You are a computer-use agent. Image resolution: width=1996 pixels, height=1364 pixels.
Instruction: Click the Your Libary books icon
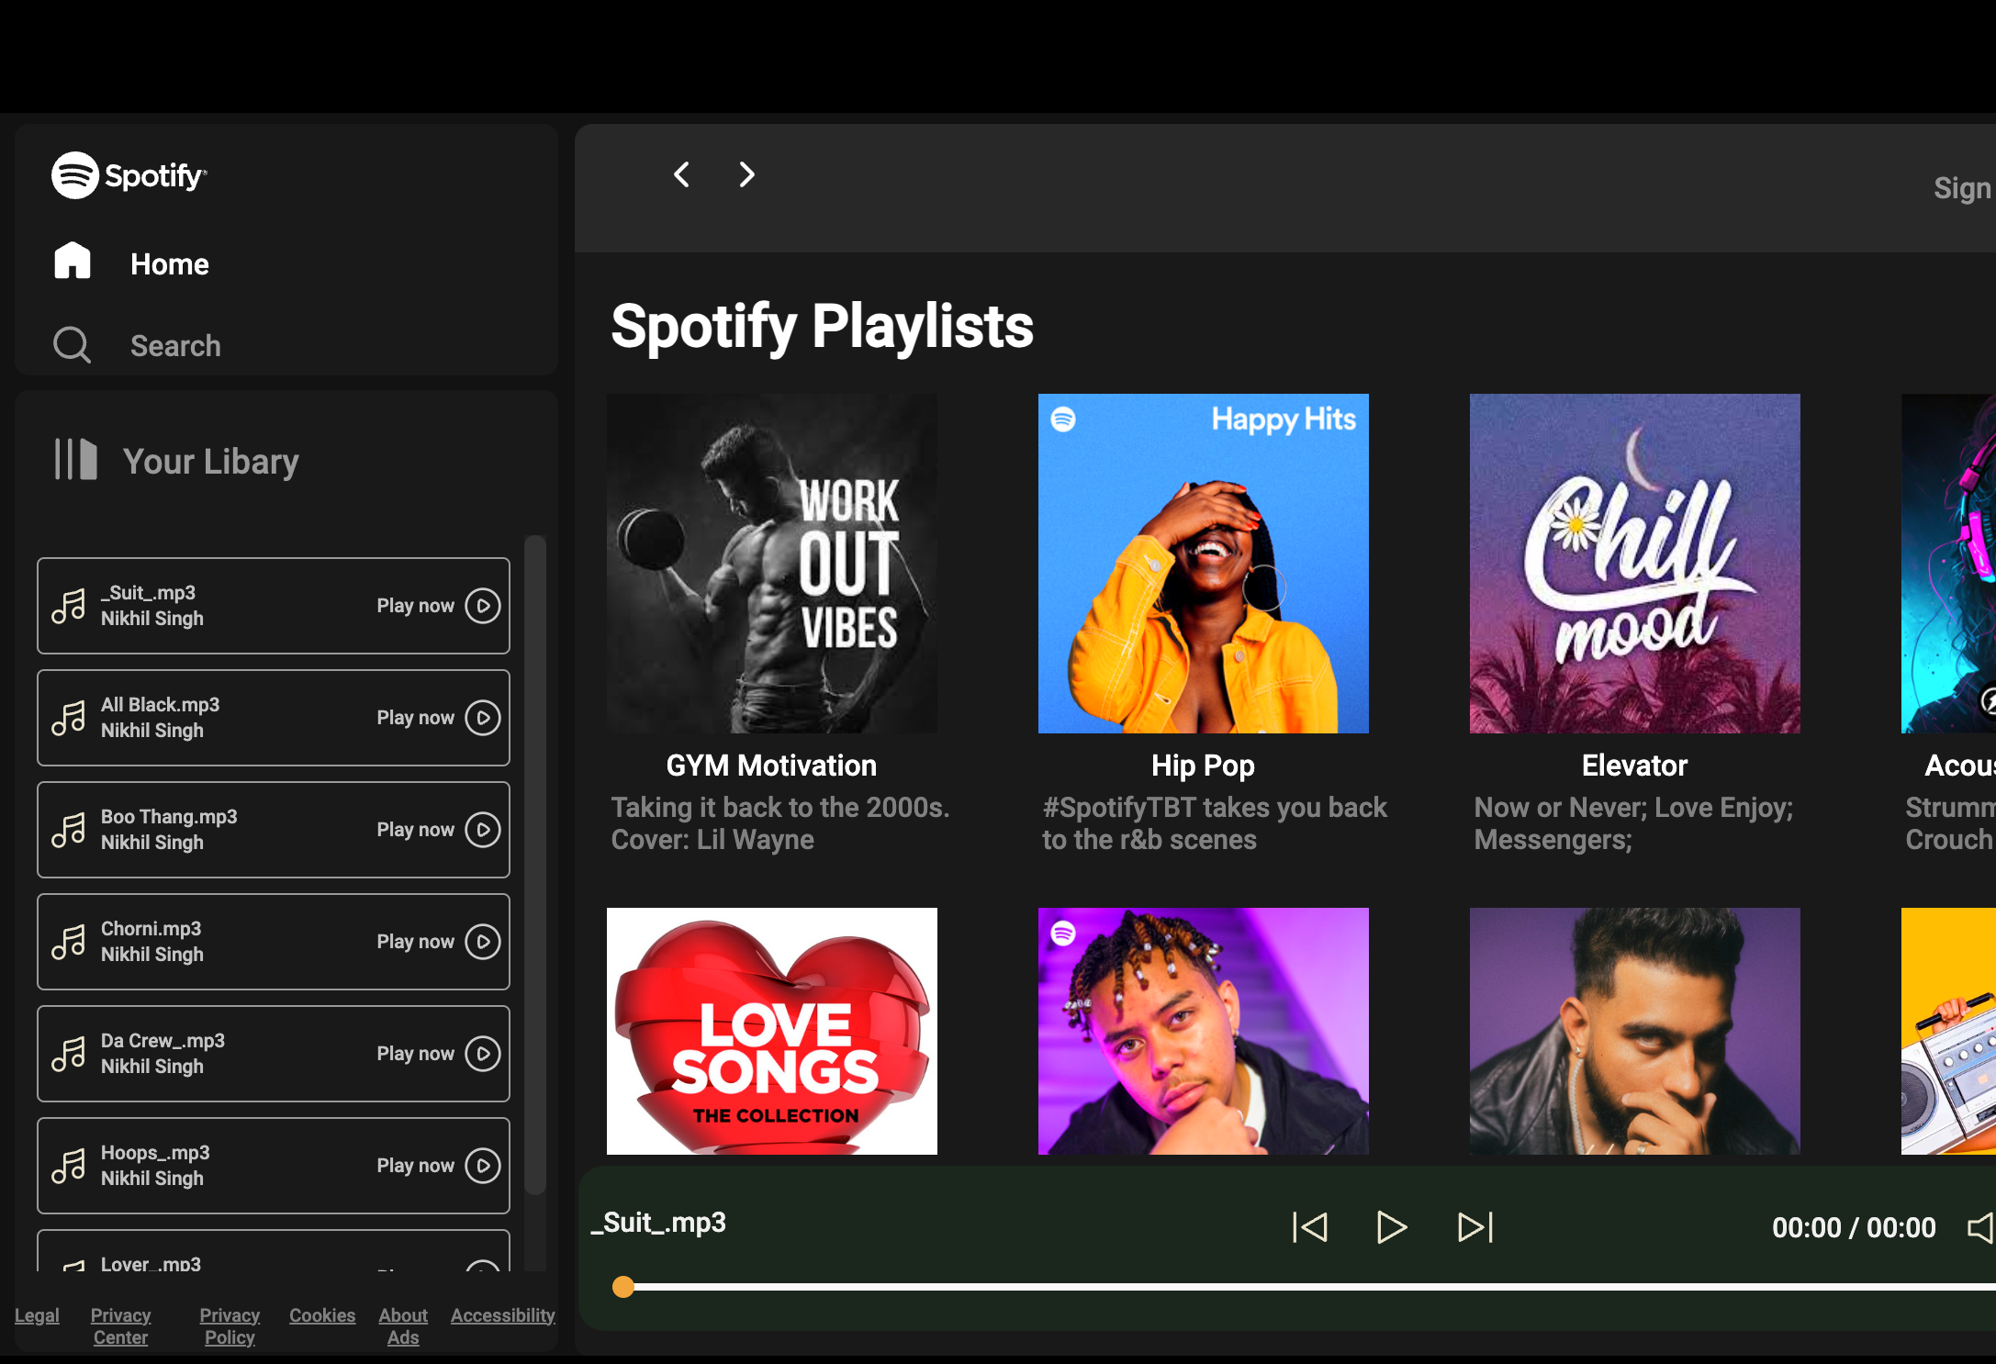click(x=75, y=459)
